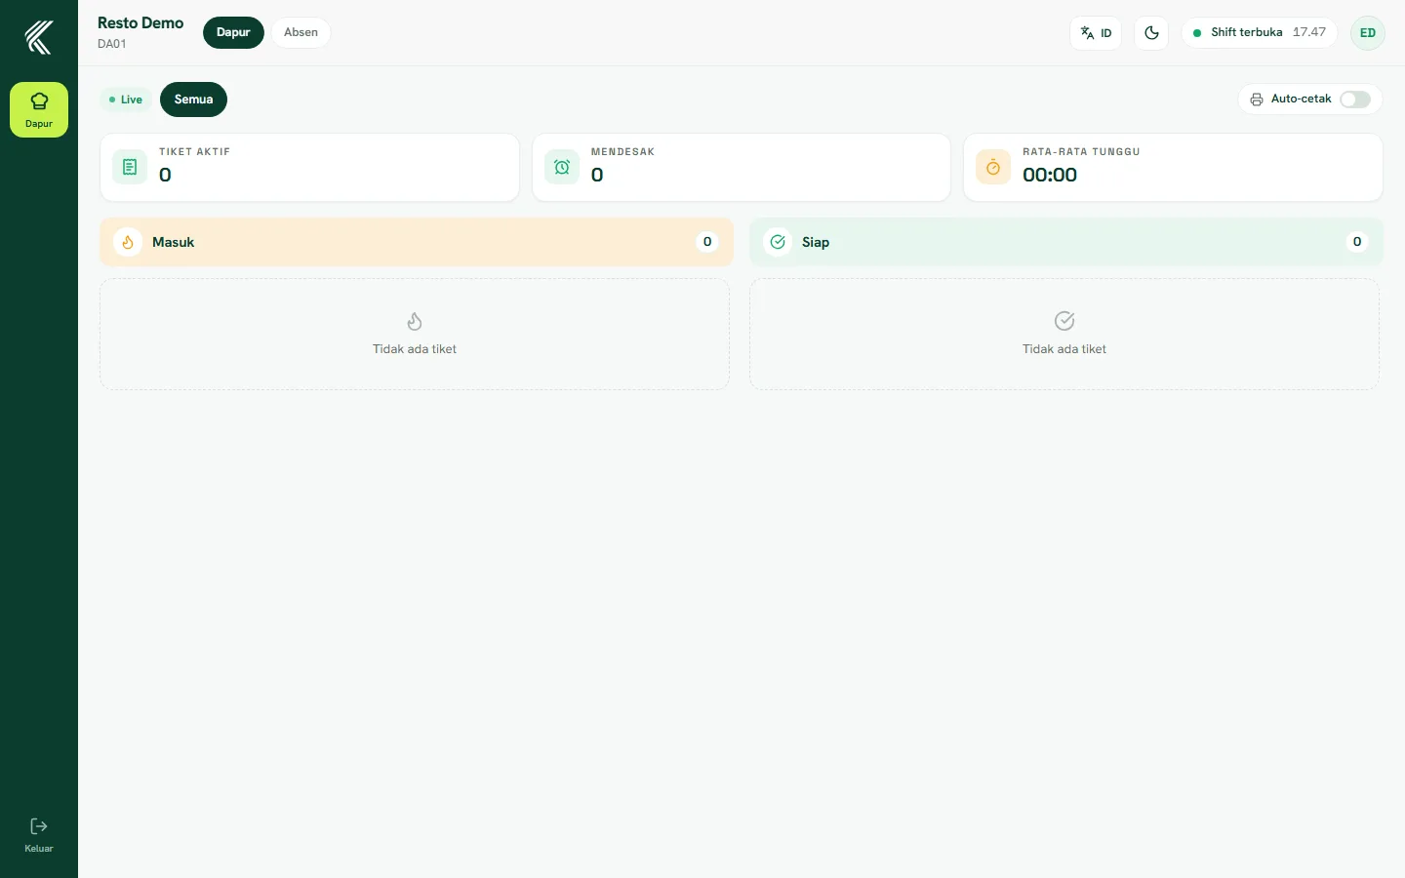Toggle dark mode moon icon

tap(1151, 32)
